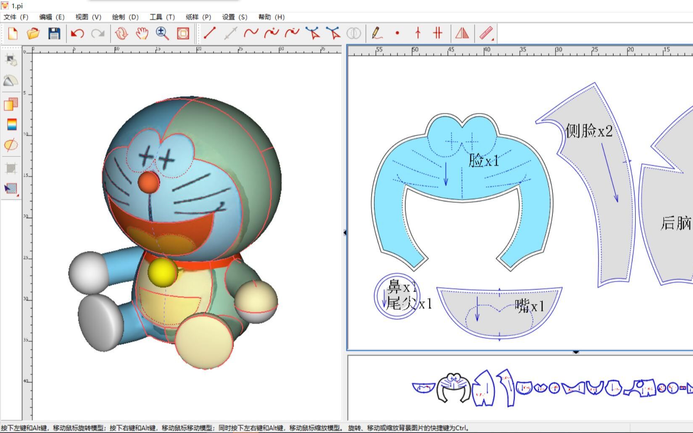This screenshot has width=693, height=433.
Task: Select the add-point-to-curve tool
Action: click(x=271, y=33)
